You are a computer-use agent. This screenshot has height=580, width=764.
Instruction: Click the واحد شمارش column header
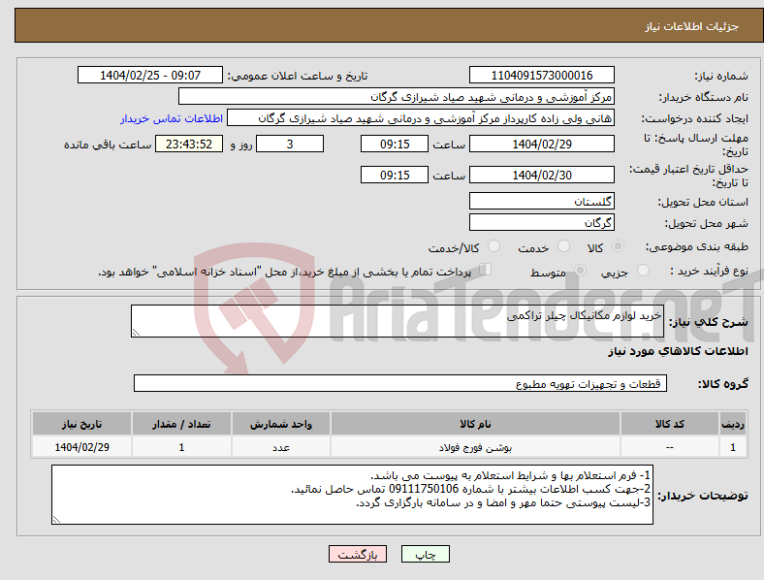click(281, 424)
